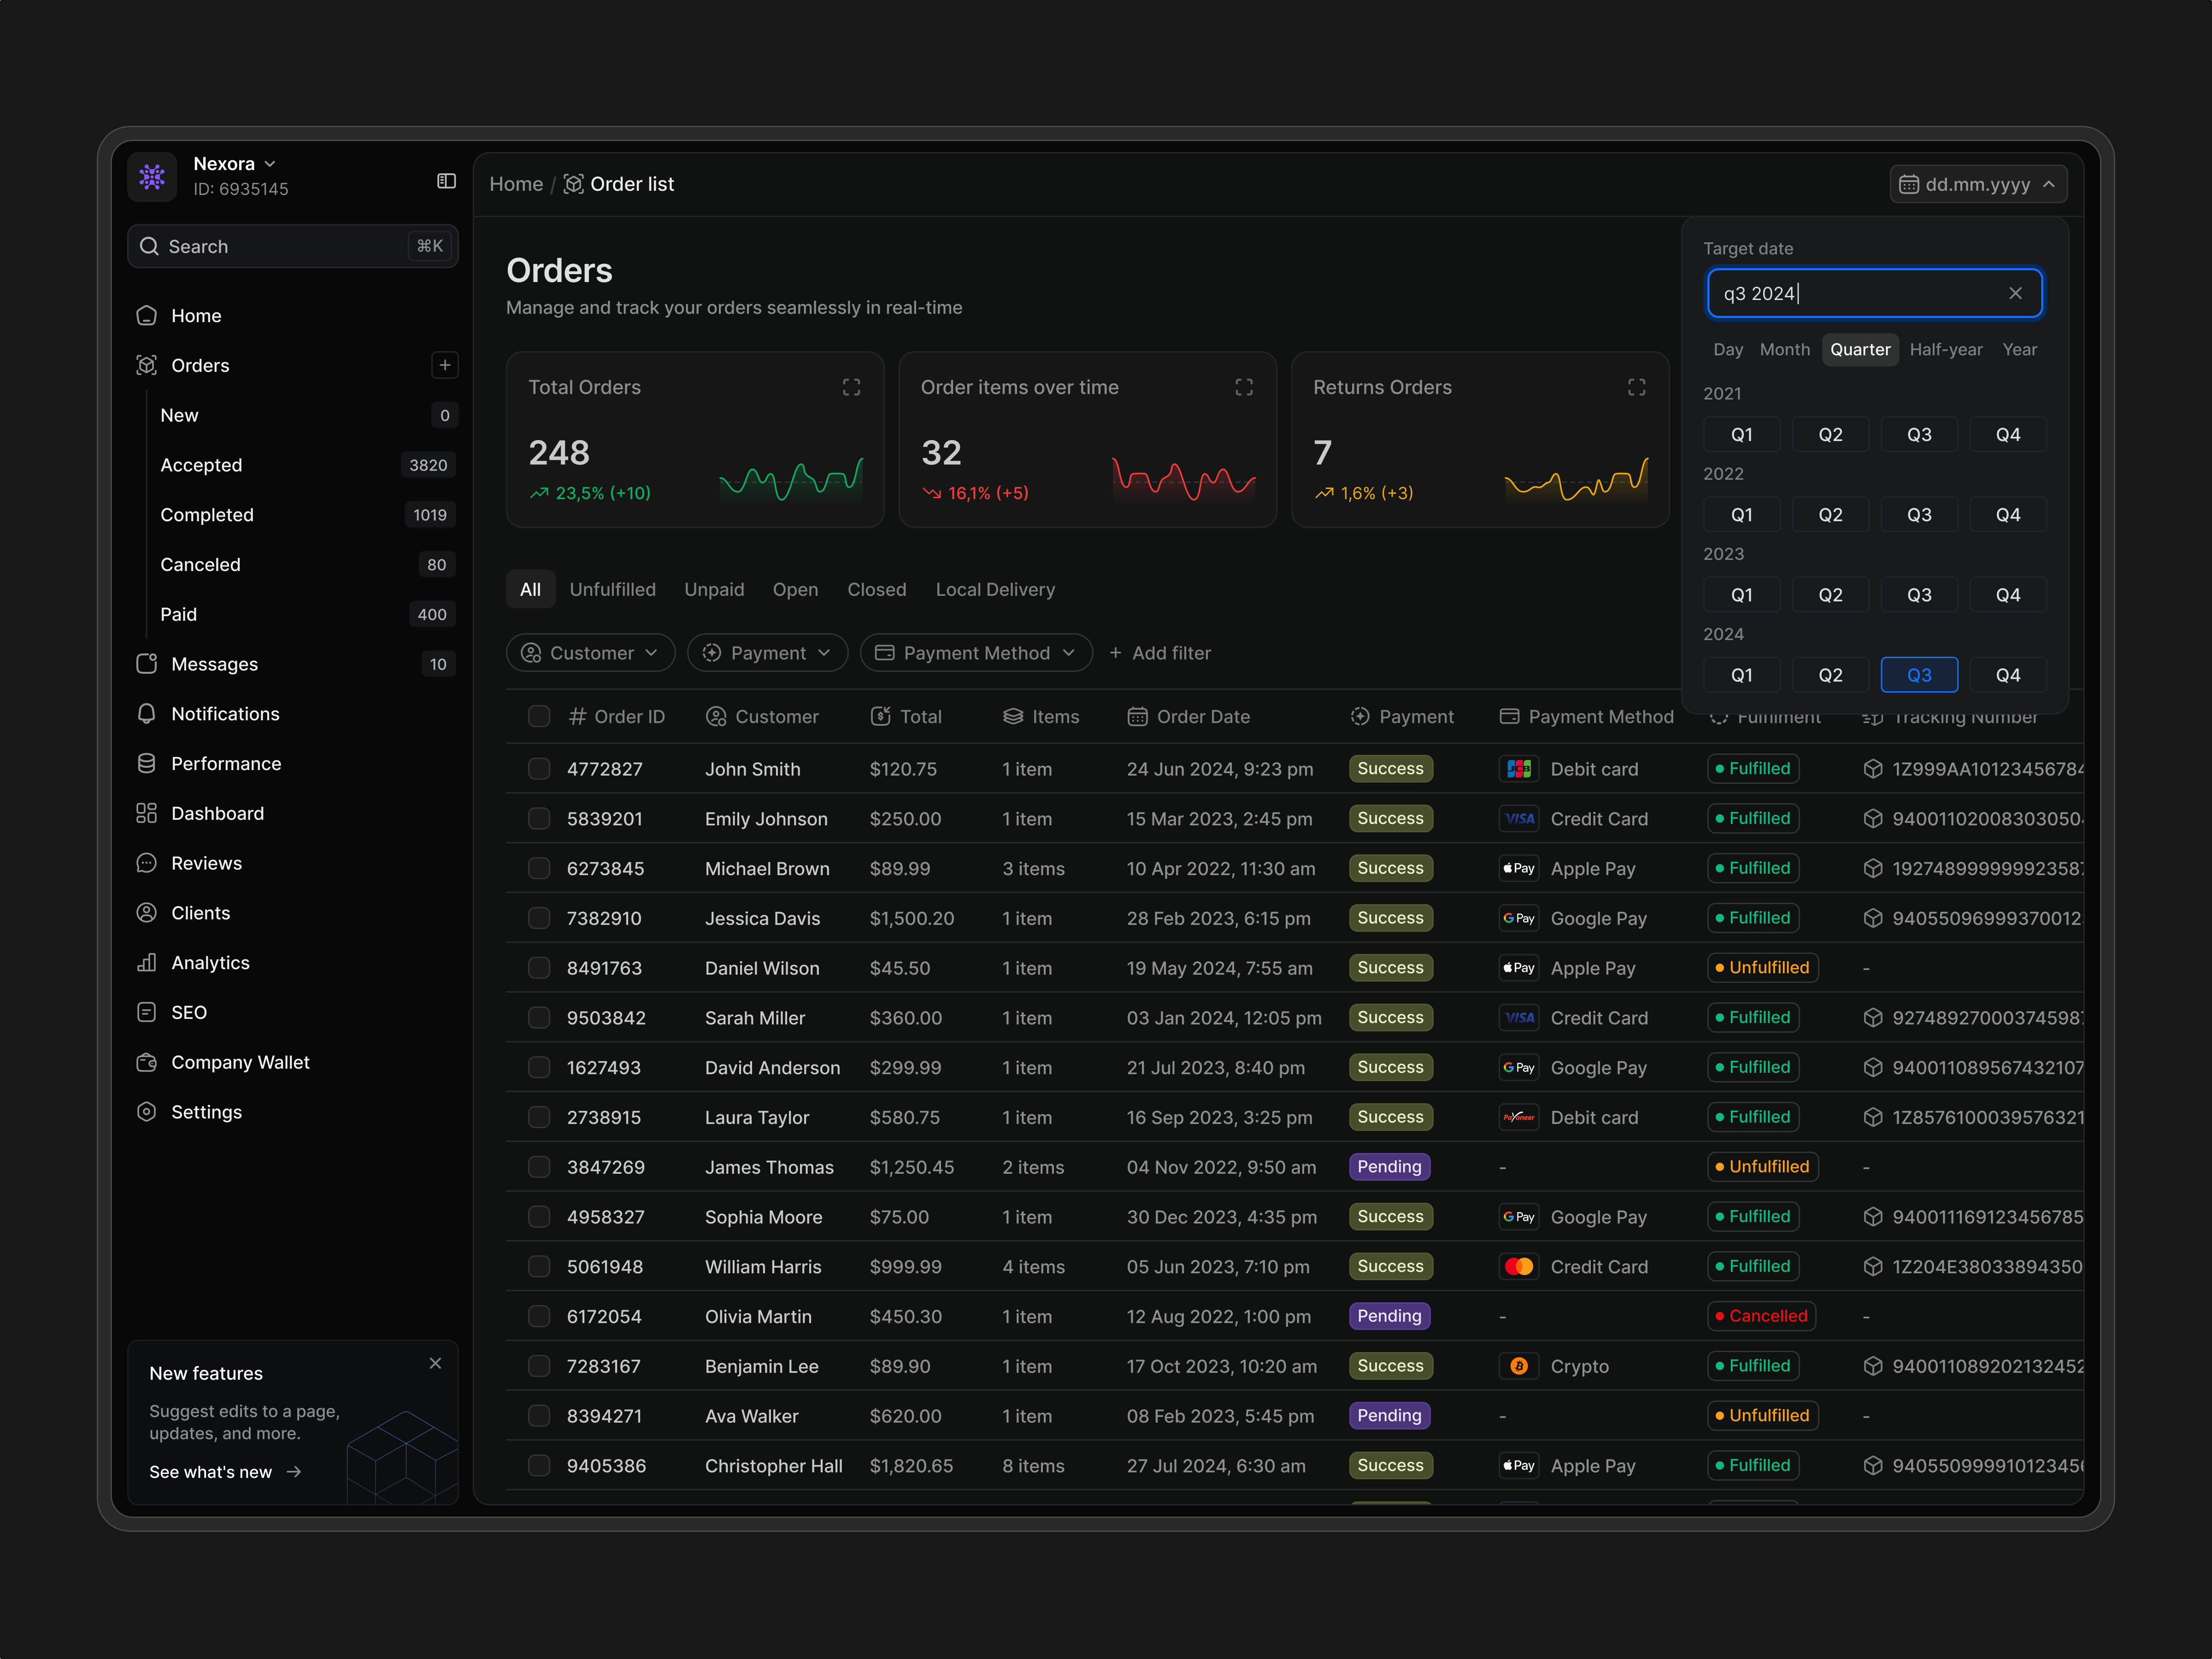Open Company Wallet from sidebar

240,1062
